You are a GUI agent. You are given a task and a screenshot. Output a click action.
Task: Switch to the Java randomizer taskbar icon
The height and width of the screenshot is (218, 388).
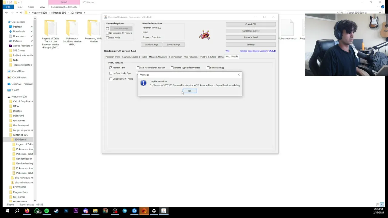(164, 211)
